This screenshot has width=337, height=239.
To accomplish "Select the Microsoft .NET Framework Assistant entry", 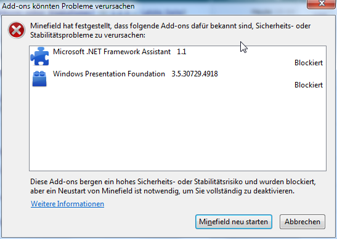I will pos(177,57).
